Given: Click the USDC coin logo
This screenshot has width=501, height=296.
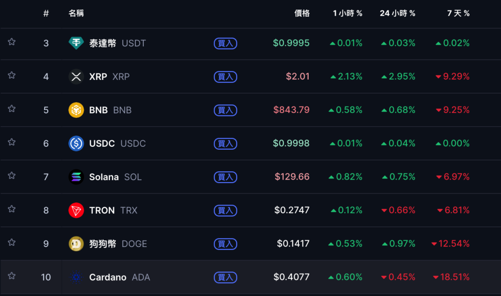Looking at the screenshot, I should 76,143.
